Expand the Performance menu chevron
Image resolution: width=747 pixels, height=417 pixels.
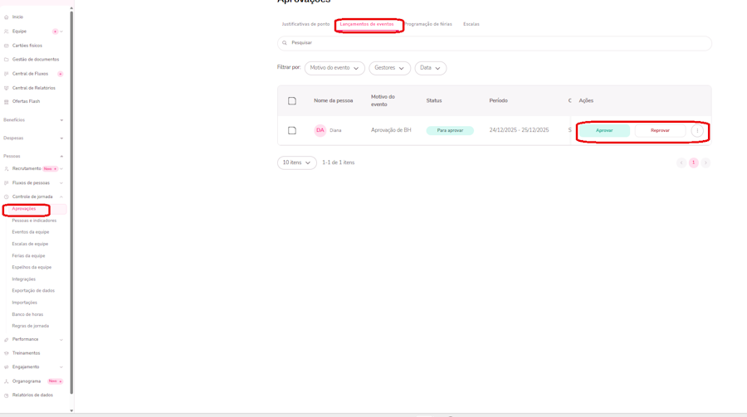tap(61, 340)
